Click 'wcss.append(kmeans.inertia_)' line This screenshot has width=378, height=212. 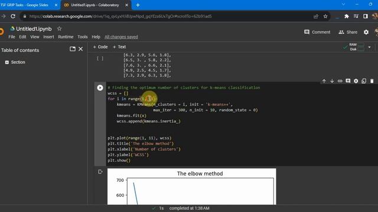(x=148, y=121)
